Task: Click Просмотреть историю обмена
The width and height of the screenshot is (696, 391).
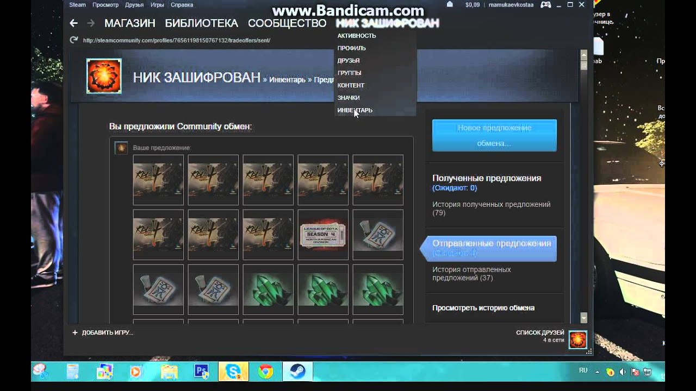Action: pyautogui.click(x=483, y=308)
